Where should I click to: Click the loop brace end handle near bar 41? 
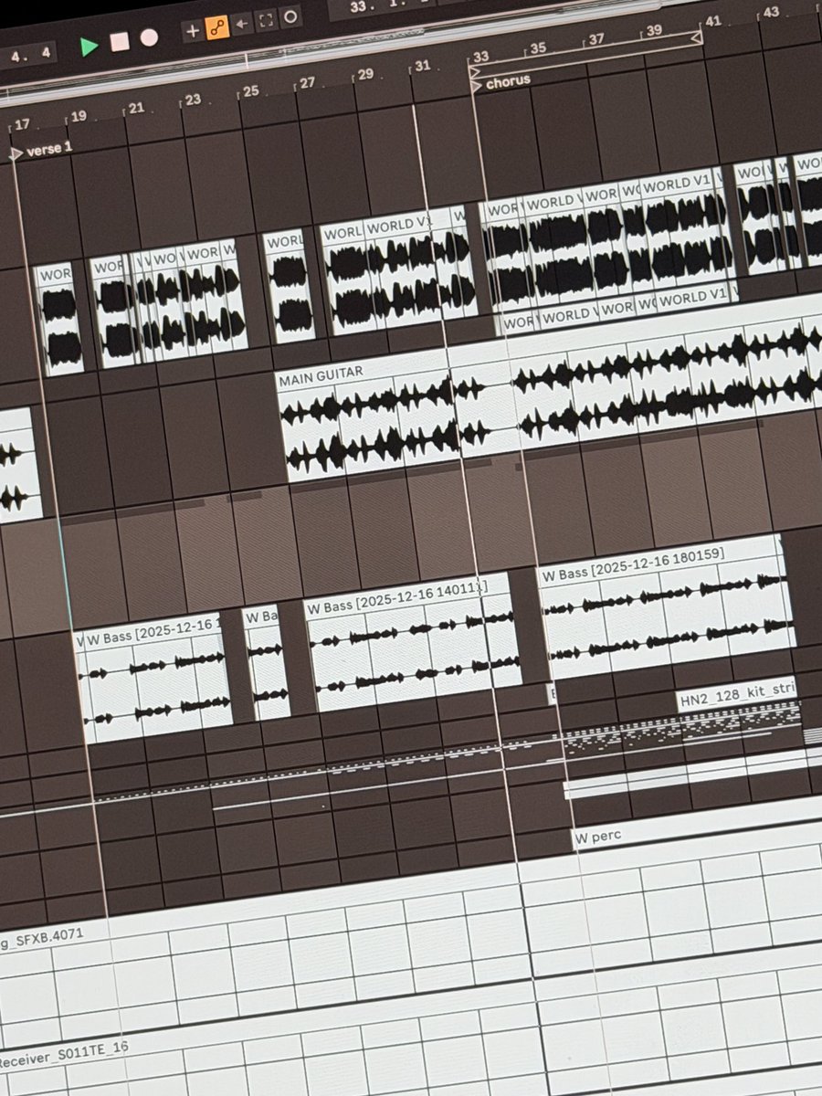click(696, 37)
